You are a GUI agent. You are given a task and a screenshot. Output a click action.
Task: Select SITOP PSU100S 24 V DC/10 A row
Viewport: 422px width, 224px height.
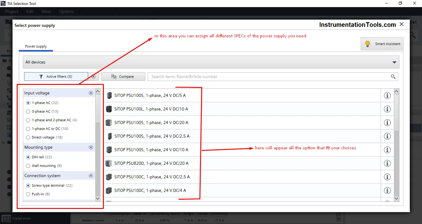click(x=242, y=150)
